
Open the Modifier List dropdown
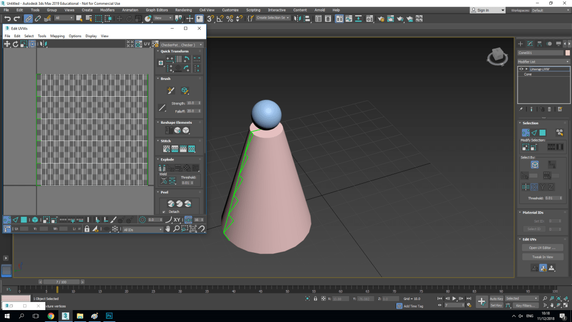pyautogui.click(x=541, y=61)
